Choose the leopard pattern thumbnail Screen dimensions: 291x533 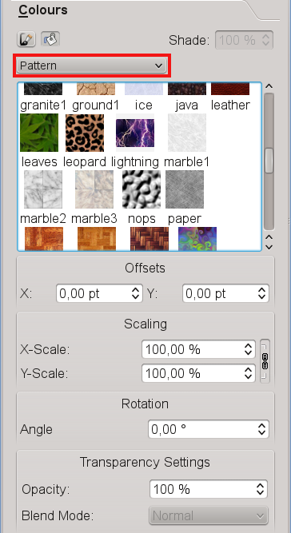tap(85, 133)
